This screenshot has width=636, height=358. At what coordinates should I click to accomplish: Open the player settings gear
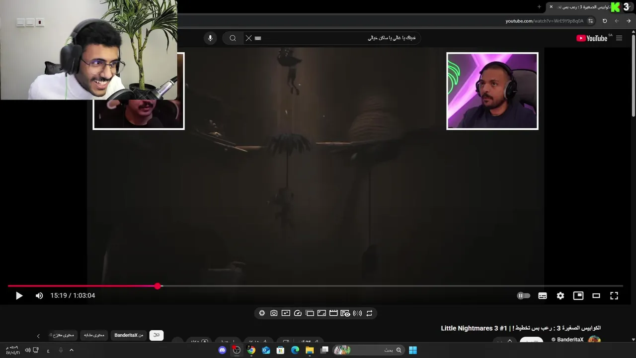tap(560, 295)
